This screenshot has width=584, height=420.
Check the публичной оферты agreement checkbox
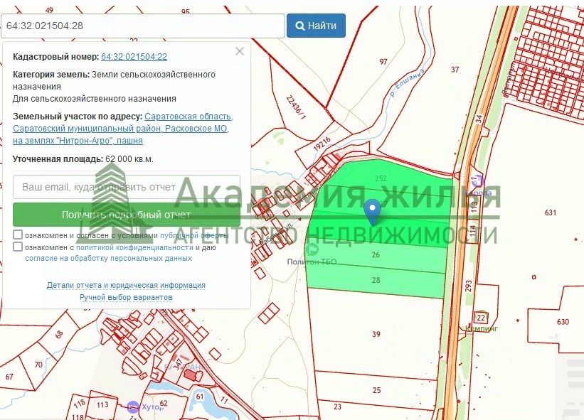(x=18, y=235)
